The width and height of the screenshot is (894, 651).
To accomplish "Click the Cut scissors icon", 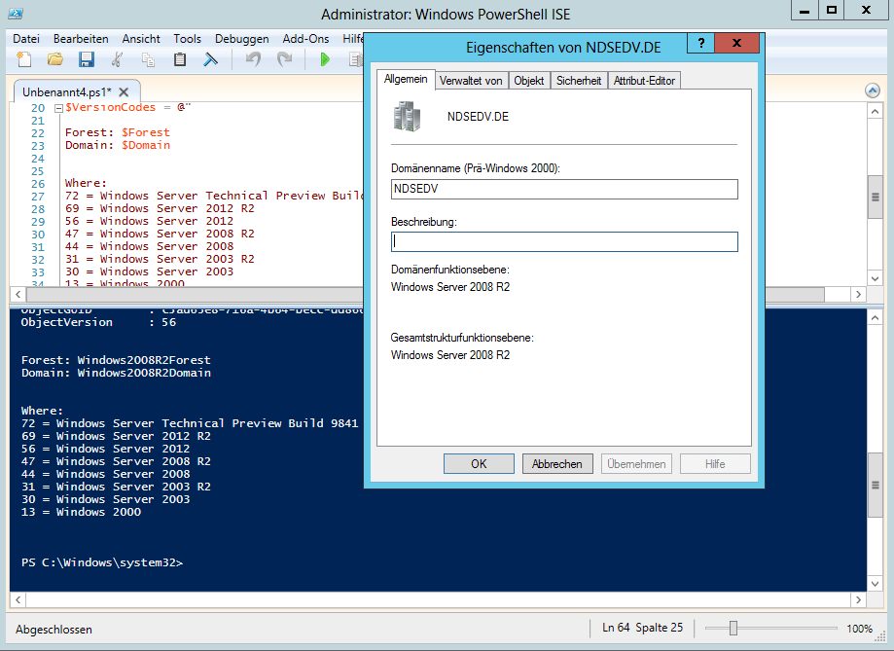I will (118, 60).
